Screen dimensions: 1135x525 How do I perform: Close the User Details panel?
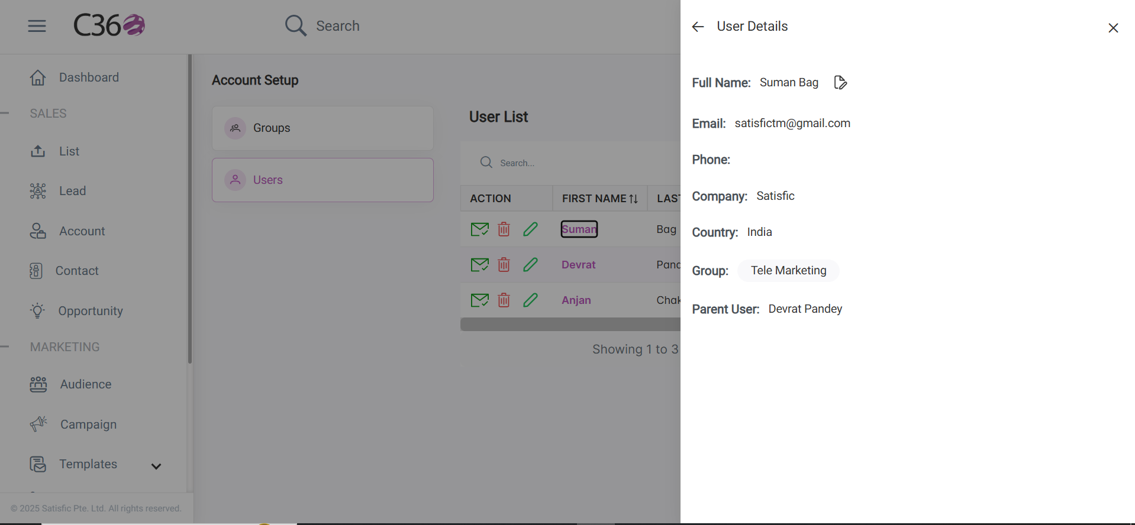point(1113,28)
